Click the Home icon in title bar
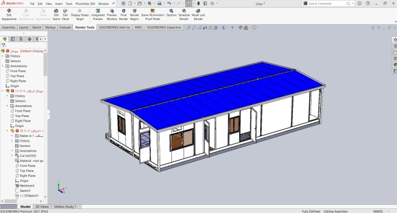This screenshot has width=397, height=213. [123, 4]
